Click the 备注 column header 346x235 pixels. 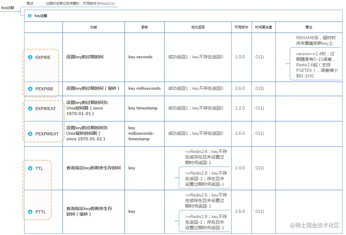click(x=309, y=27)
